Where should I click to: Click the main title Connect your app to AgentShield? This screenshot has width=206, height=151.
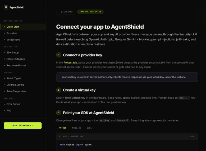click(100, 27)
